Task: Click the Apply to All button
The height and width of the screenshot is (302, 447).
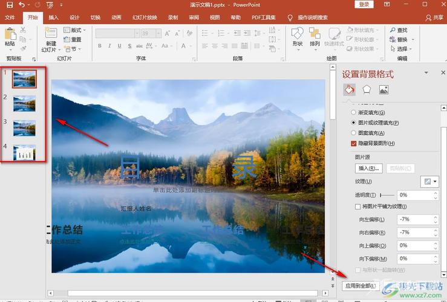Action: click(x=361, y=286)
